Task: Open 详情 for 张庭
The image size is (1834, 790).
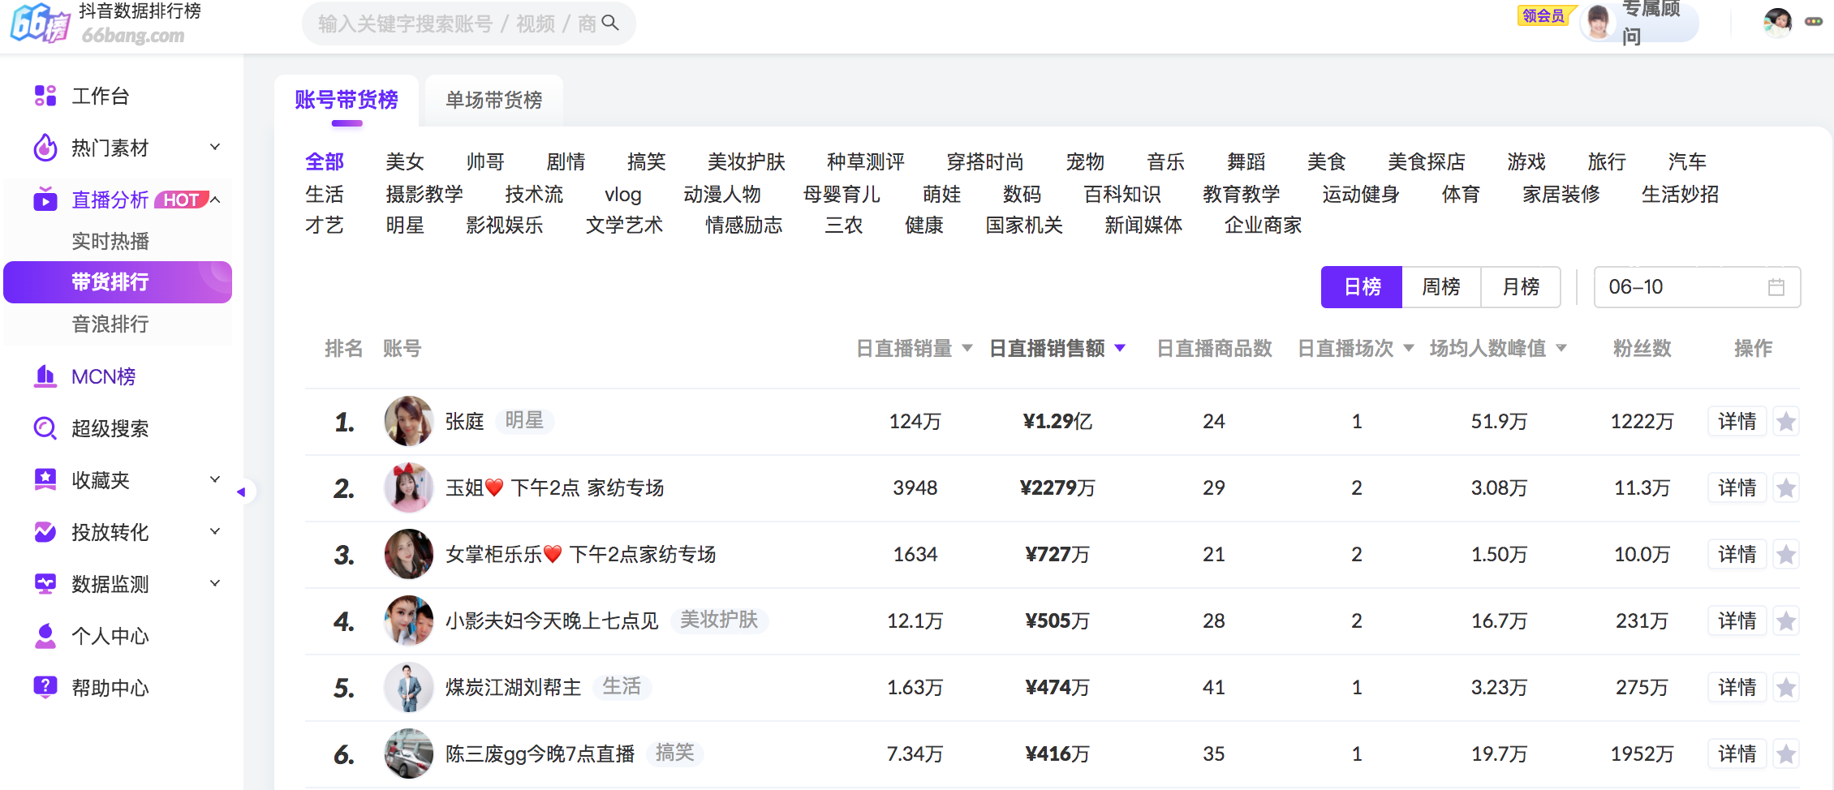Action: tap(1737, 422)
